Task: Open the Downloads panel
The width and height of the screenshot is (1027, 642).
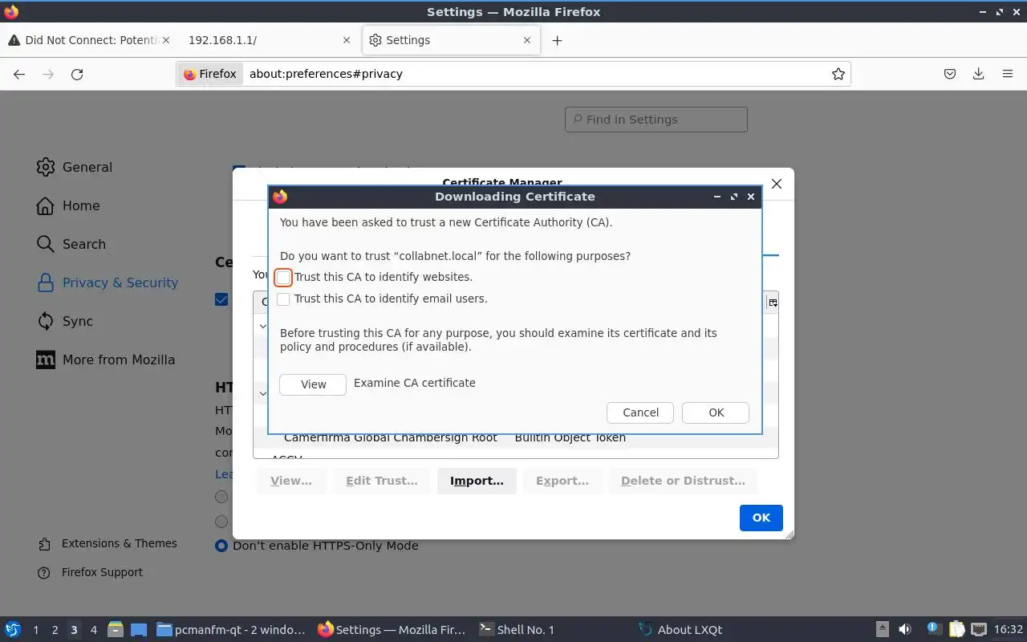Action: [979, 74]
